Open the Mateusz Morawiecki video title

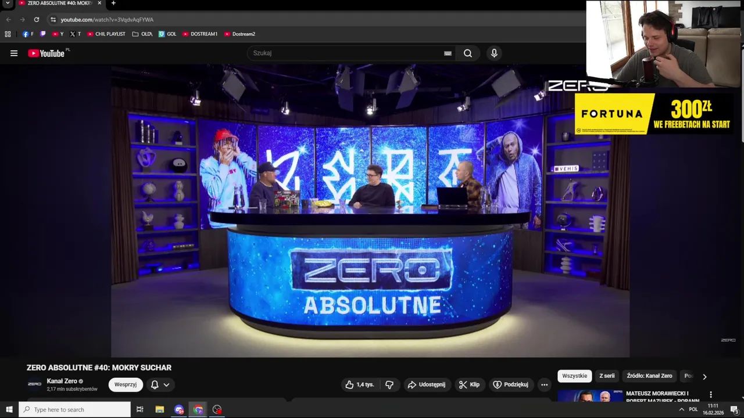(x=661, y=397)
